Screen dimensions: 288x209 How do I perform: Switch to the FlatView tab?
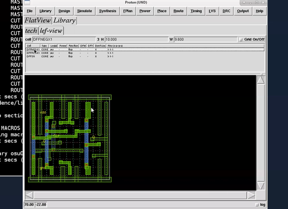37,20
